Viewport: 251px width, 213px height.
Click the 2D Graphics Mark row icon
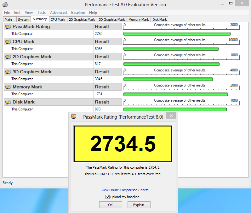click(8, 57)
